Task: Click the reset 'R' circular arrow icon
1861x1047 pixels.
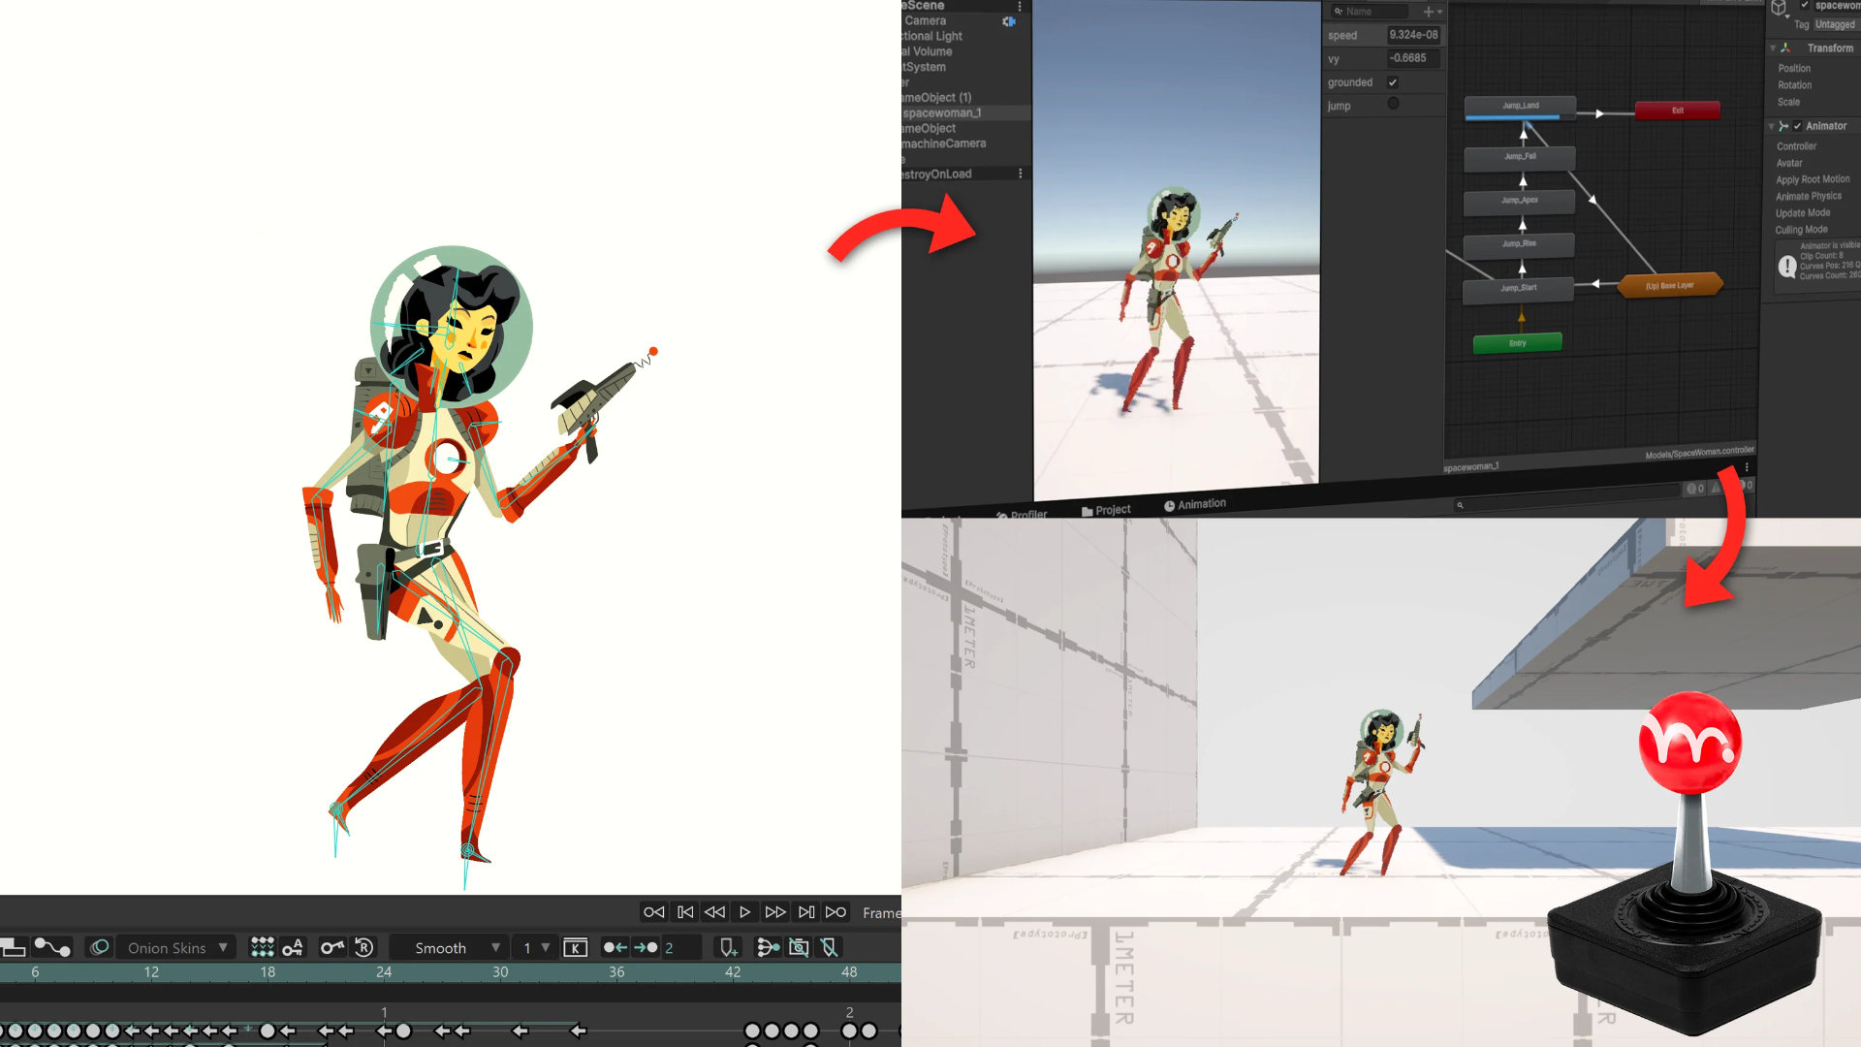Action: coord(364,947)
